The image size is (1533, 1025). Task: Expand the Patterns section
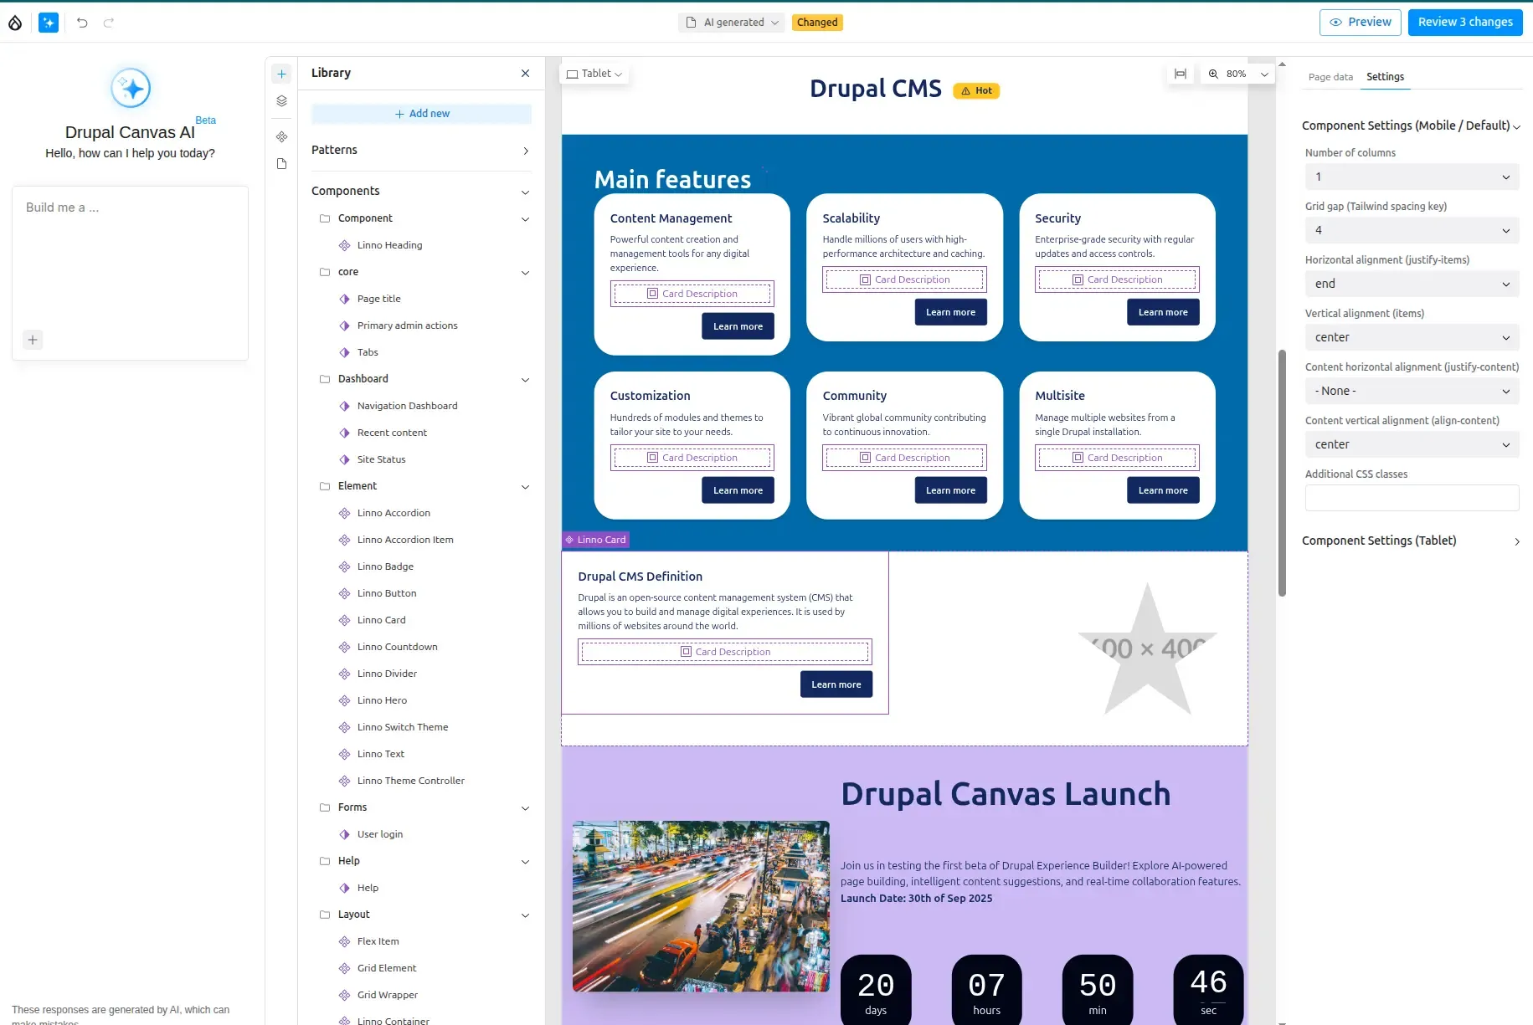click(525, 151)
